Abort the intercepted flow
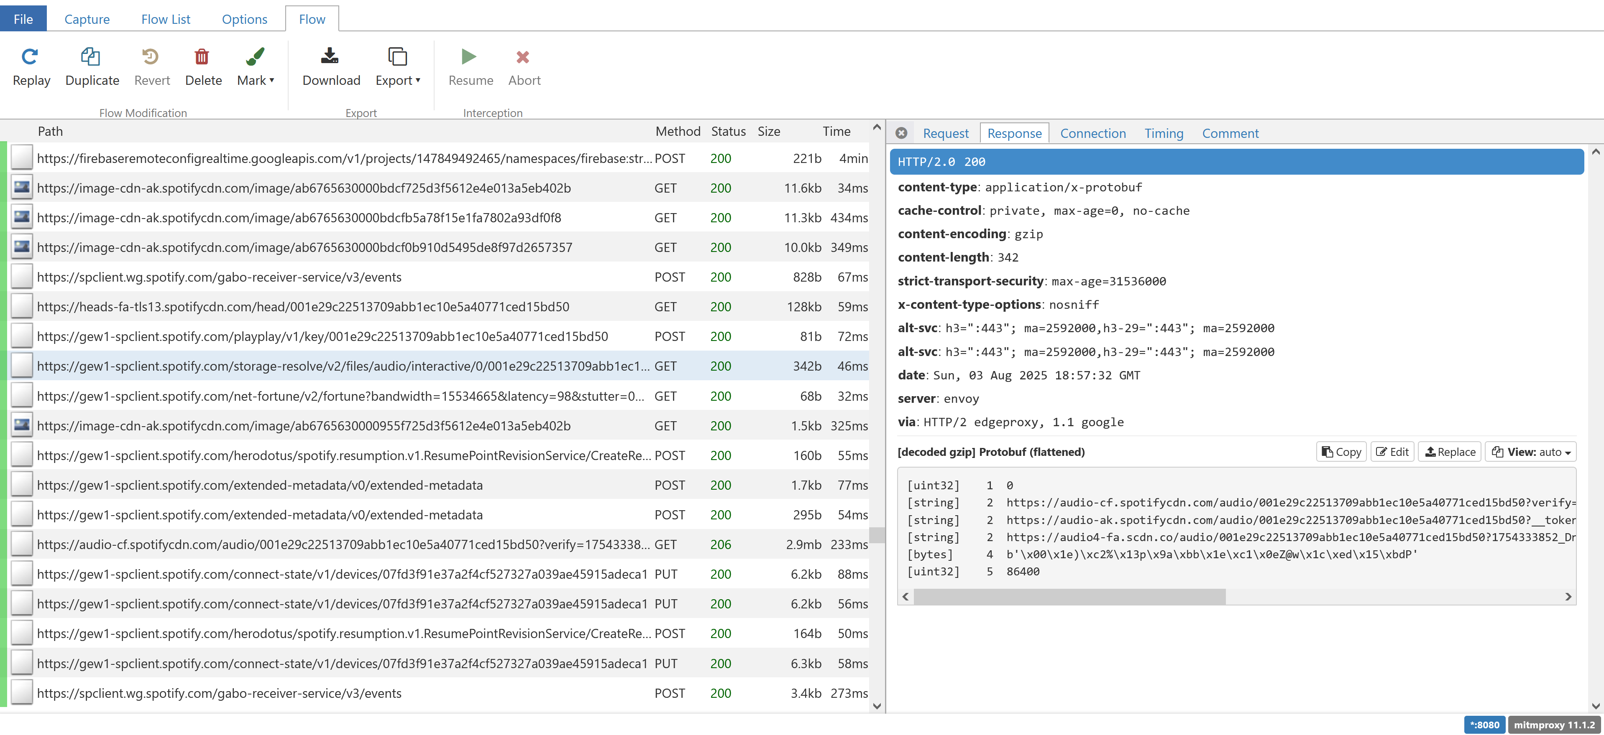The height and width of the screenshot is (735, 1604). click(x=523, y=57)
